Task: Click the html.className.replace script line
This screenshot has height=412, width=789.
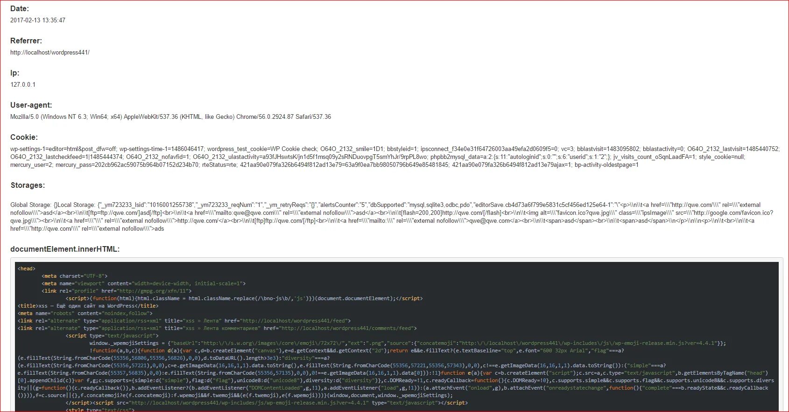Action: point(244,299)
